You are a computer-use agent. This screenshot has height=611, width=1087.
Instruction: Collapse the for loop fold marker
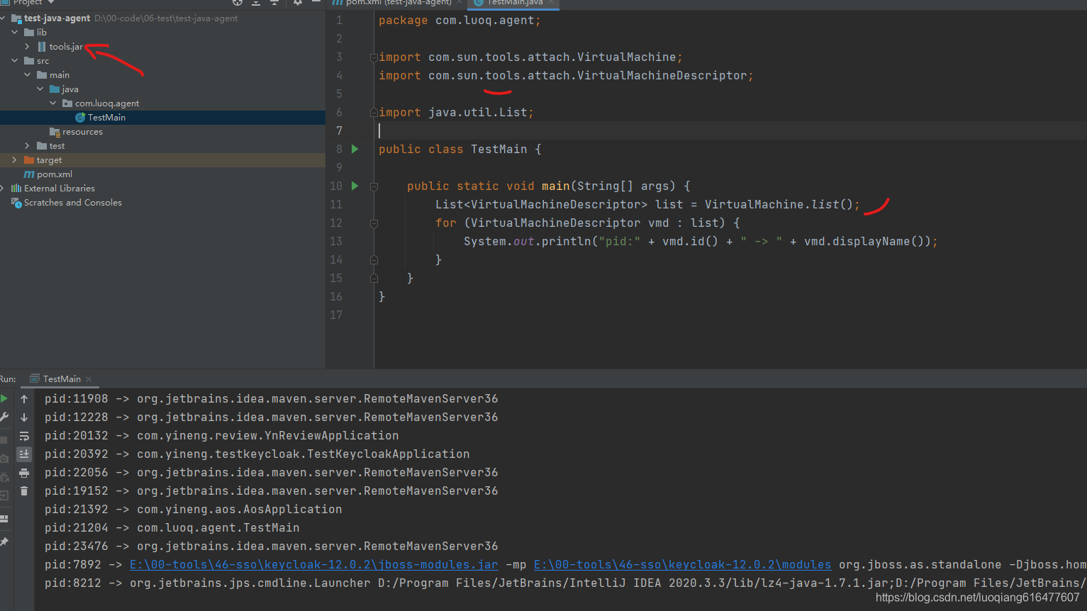click(x=374, y=223)
